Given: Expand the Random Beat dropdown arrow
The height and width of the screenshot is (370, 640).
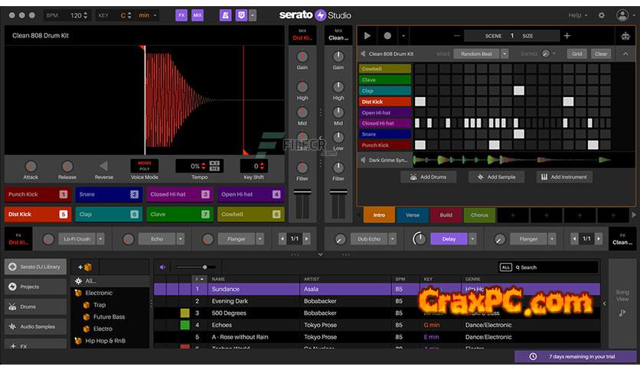Looking at the screenshot, I should 504,54.
